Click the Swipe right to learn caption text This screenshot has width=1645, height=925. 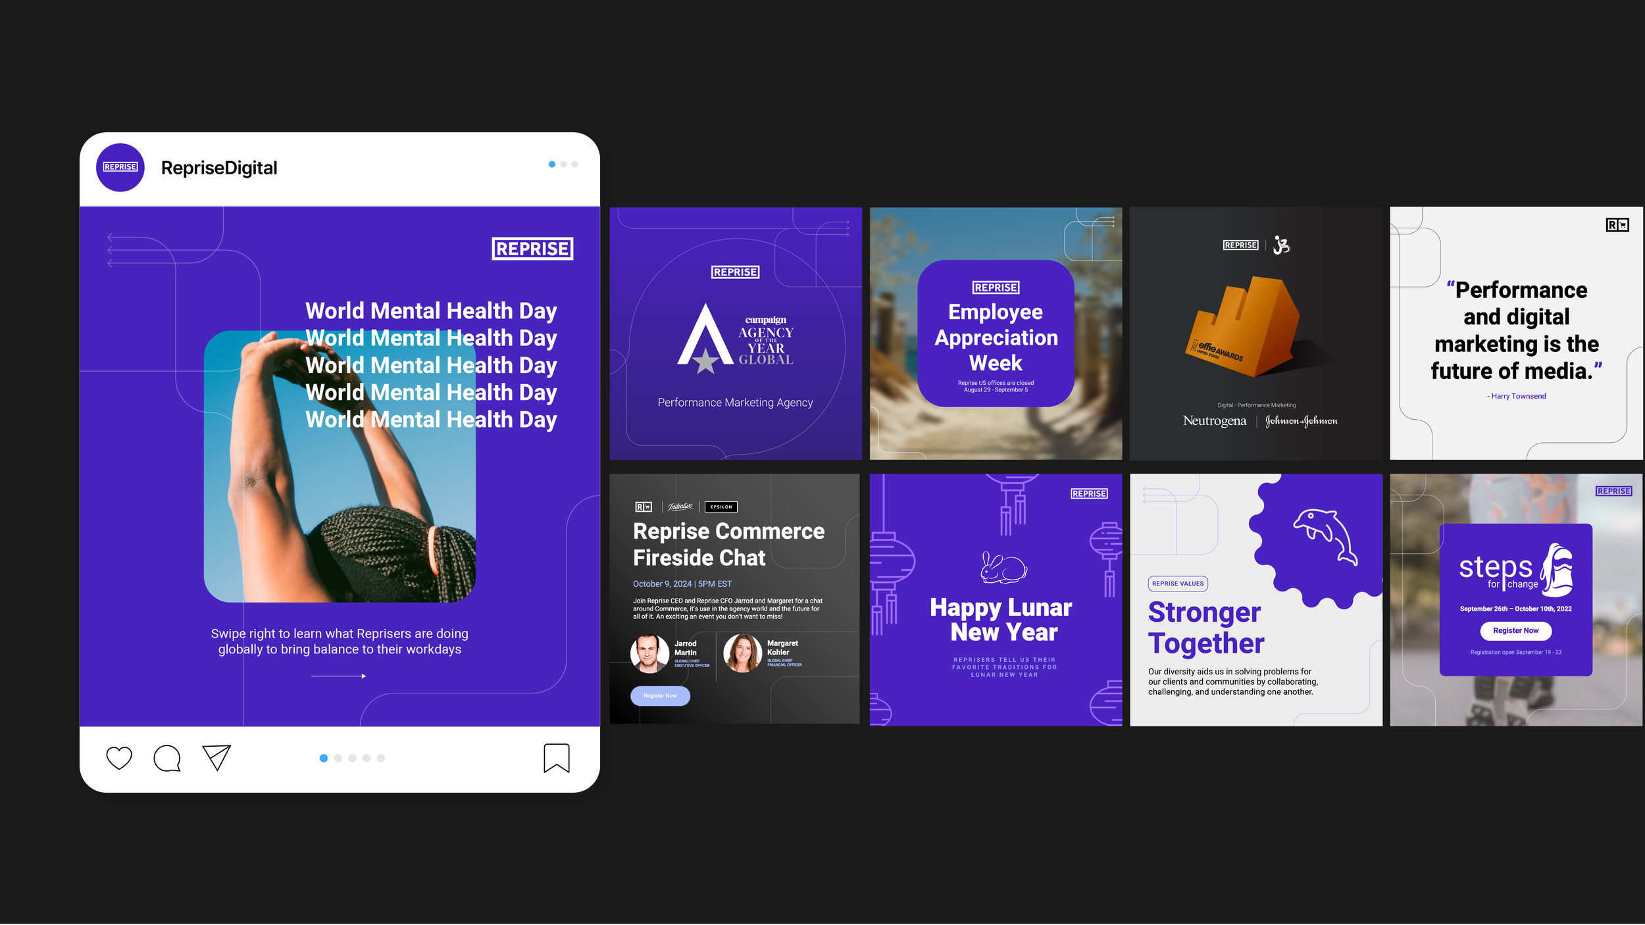pos(340,641)
